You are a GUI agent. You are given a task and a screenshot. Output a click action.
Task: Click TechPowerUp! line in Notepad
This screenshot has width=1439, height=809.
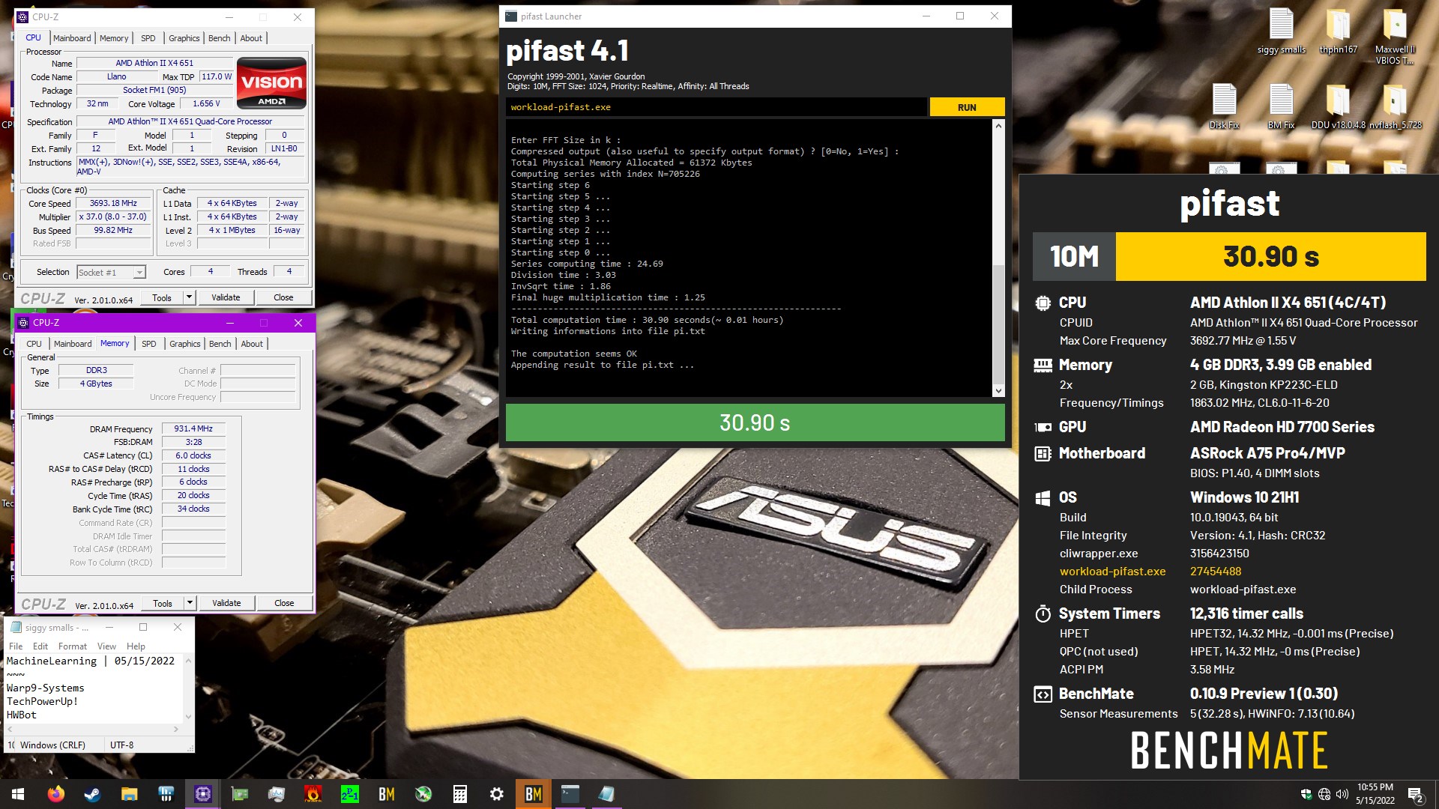(x=42, y=702)
